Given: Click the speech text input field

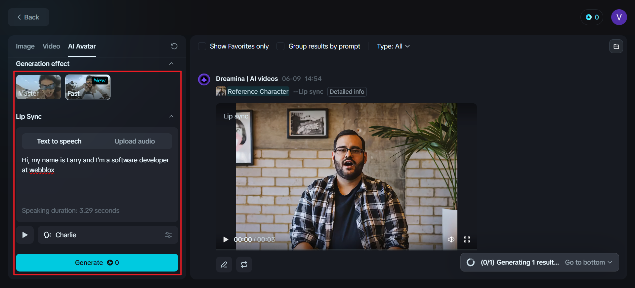Looking at the screenshot, I should pos(97,180).
